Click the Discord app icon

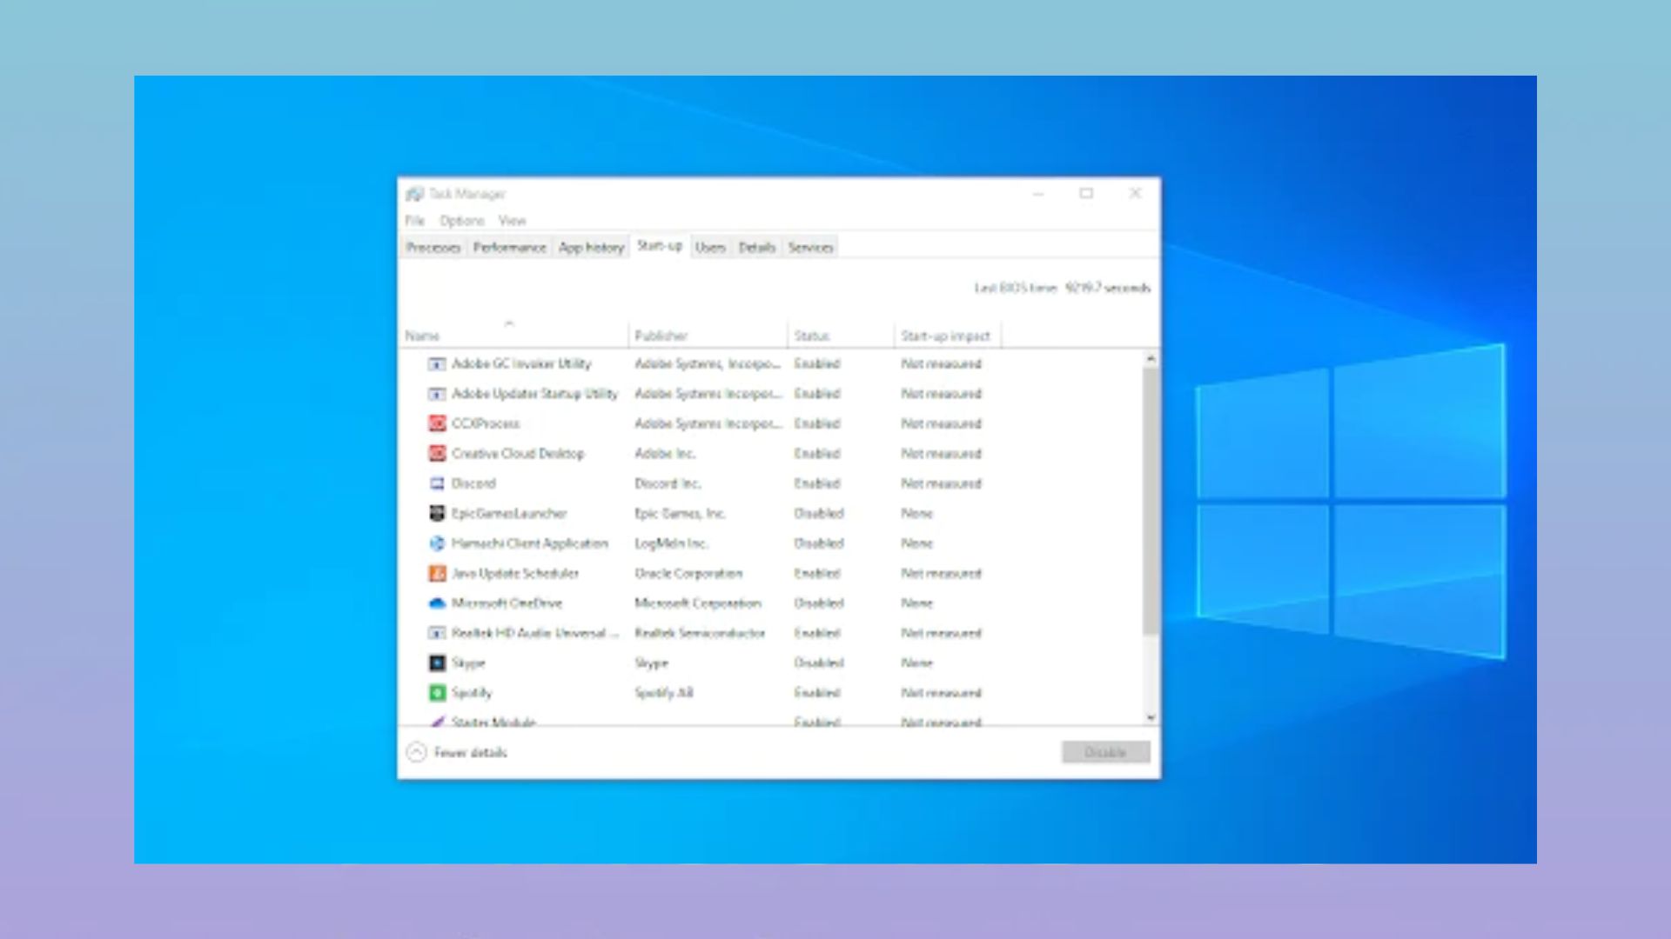[x=437, y=483]
